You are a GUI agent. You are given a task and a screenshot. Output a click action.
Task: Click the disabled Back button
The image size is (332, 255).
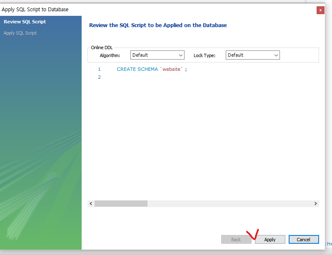point(236,240)
